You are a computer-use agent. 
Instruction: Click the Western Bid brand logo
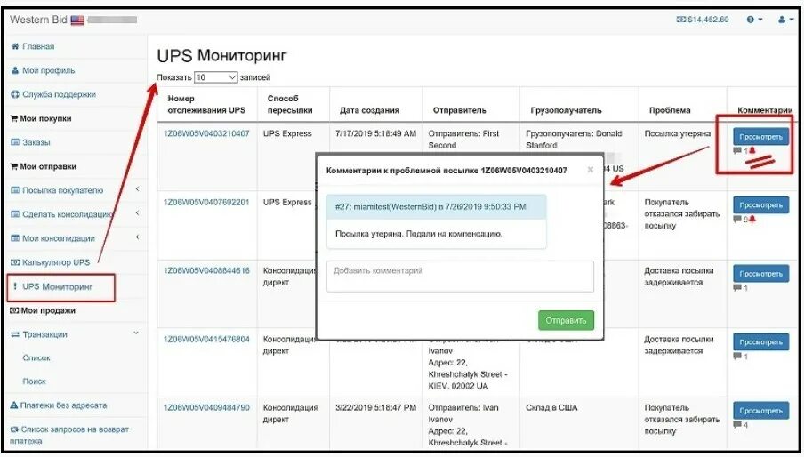38,20
